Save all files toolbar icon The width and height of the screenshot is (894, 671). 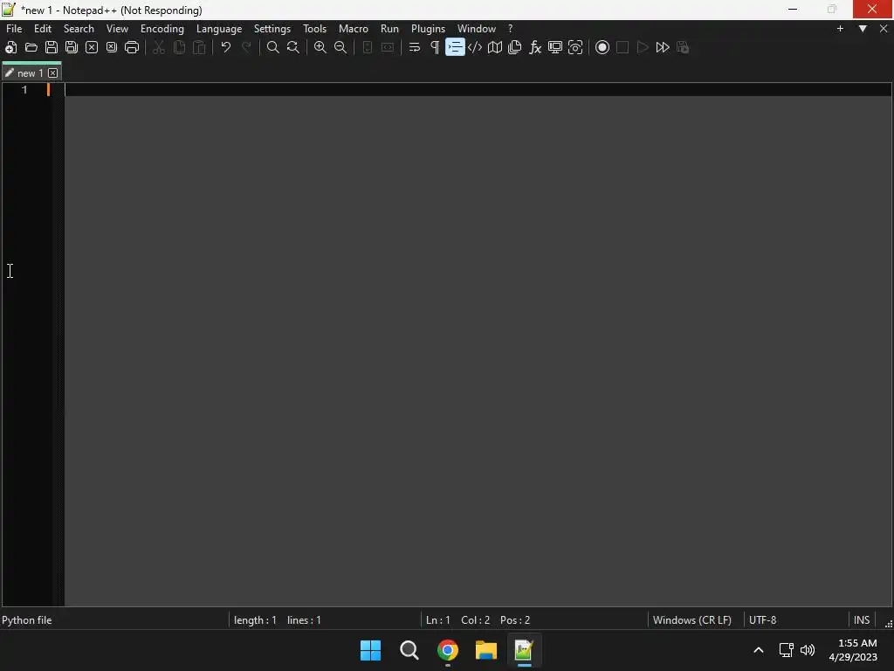72,47
